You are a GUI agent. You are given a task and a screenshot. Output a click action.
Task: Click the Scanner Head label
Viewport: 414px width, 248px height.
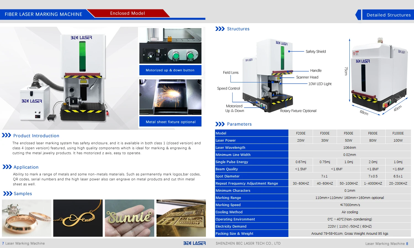307,77
